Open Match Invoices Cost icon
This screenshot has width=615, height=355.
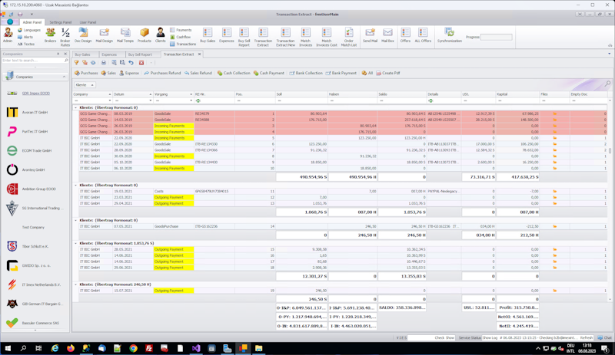tap(326, 37)
